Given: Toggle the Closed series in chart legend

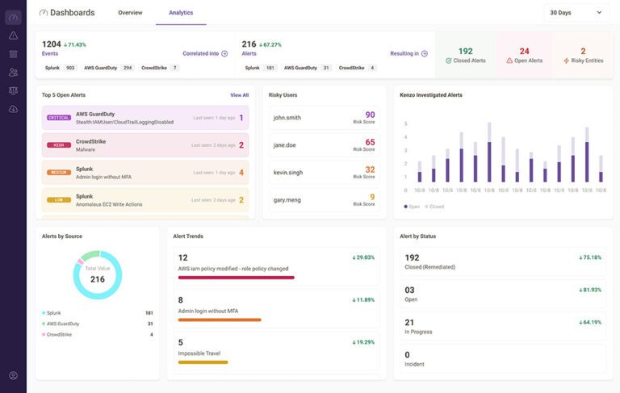Looking at the screenshot, I should click(434, 207).
